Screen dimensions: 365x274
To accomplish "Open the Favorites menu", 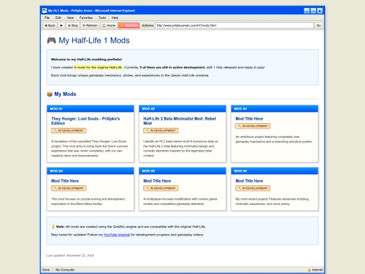I will [86, 18].
